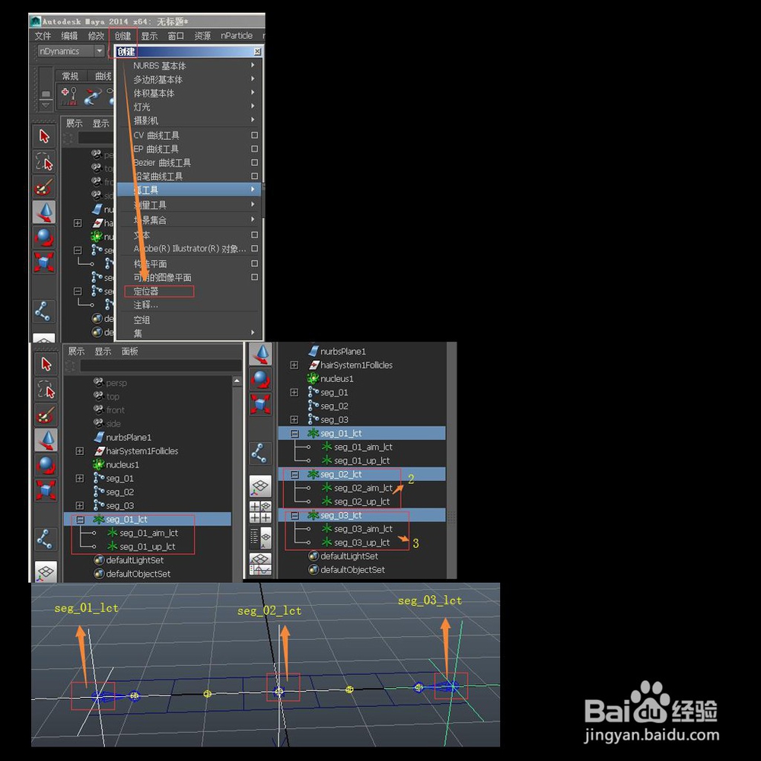Choose Move tool beside the persp outliner

[46, 440]
